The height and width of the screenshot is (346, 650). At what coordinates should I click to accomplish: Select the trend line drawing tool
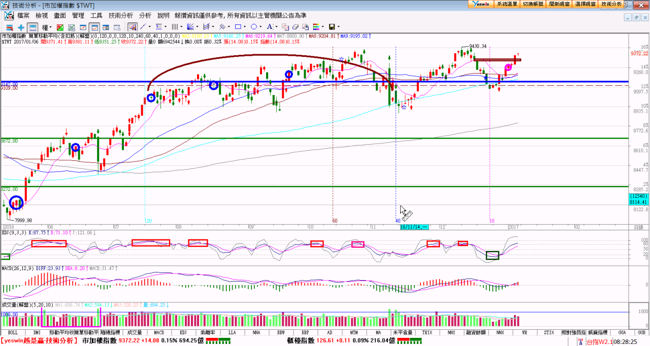[143, 27]
